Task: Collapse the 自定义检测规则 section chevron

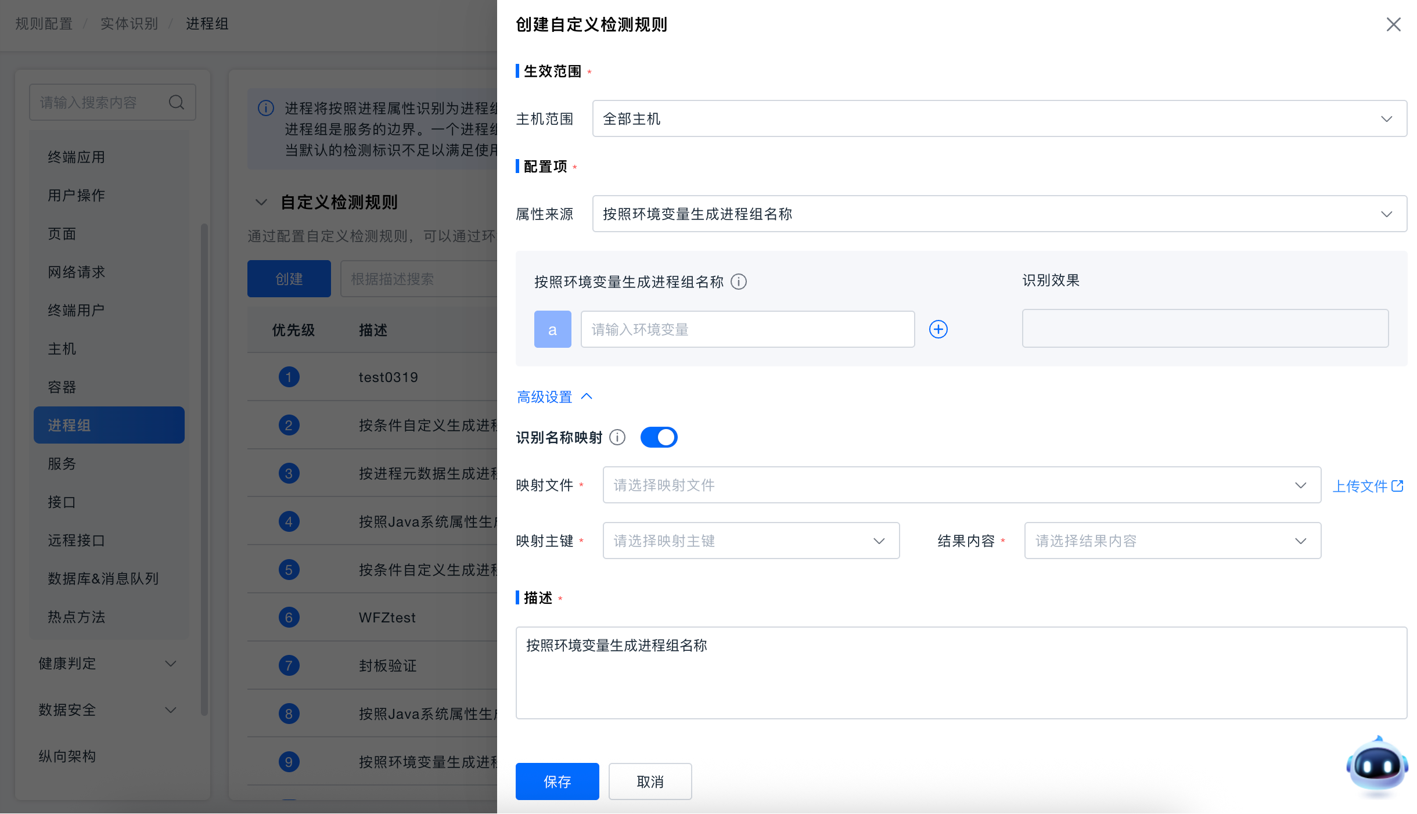Action: (261, 202)
